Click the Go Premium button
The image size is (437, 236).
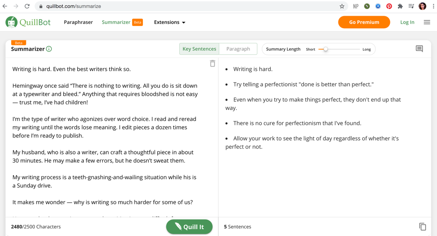[364, 22]
